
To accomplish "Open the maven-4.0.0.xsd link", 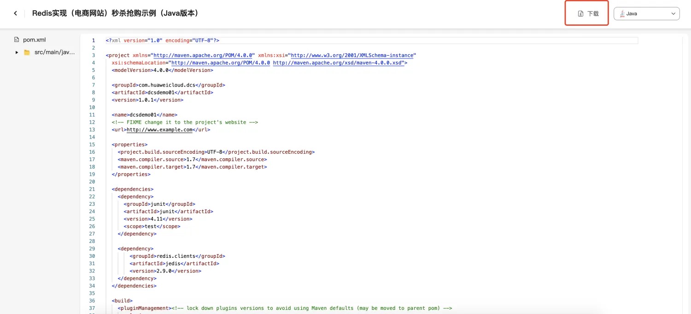I will pyautogui.click(x=339, y=63).
